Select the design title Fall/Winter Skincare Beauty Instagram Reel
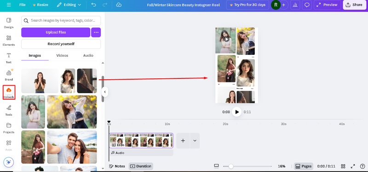The image size is (368, 172). tap(183, 5)
